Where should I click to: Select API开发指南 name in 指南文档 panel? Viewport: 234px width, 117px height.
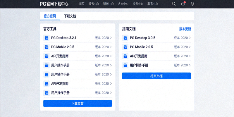coord(139,56)
